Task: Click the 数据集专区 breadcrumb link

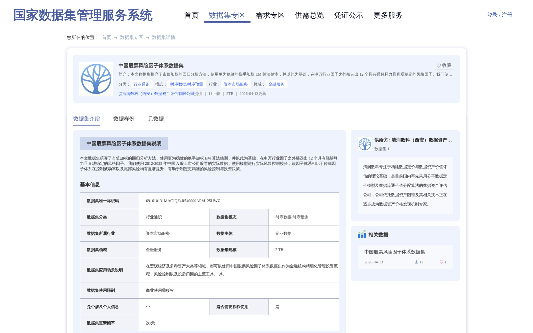Action: (x=132, y=37)
